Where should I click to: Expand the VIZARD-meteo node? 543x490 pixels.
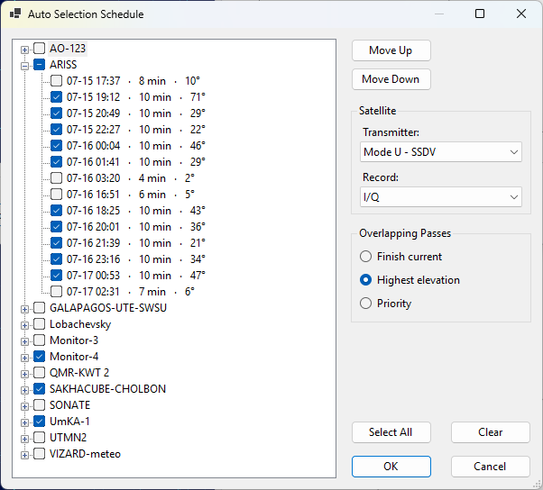(x=24, y=456)
